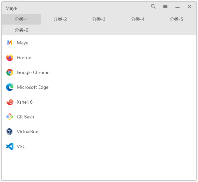198x182 pixels.
Task: Go to the 分类-5 tab
Action: [176, 19]
